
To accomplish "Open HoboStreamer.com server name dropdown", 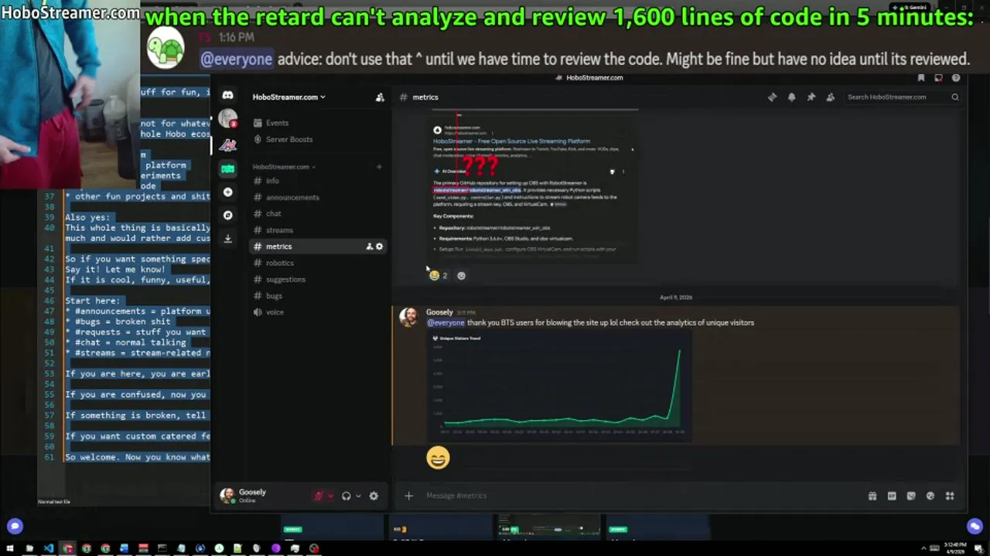I will (288, 97).
